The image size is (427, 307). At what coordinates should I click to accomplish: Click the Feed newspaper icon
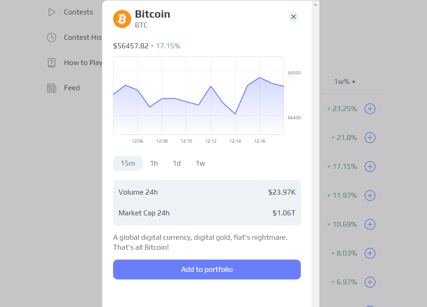tap(52, 88)
